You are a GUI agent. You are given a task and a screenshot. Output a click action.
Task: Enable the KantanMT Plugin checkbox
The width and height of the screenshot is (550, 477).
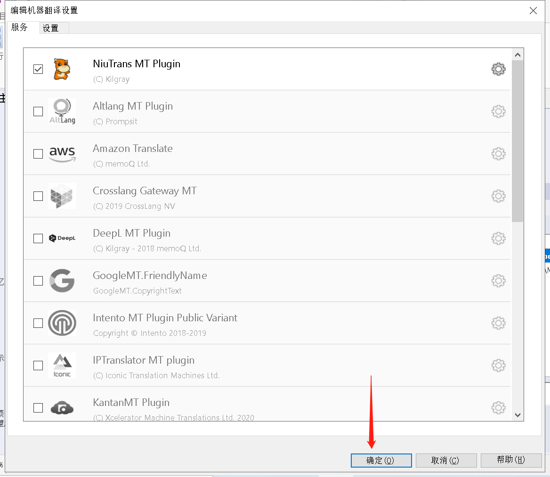(38, 407)
